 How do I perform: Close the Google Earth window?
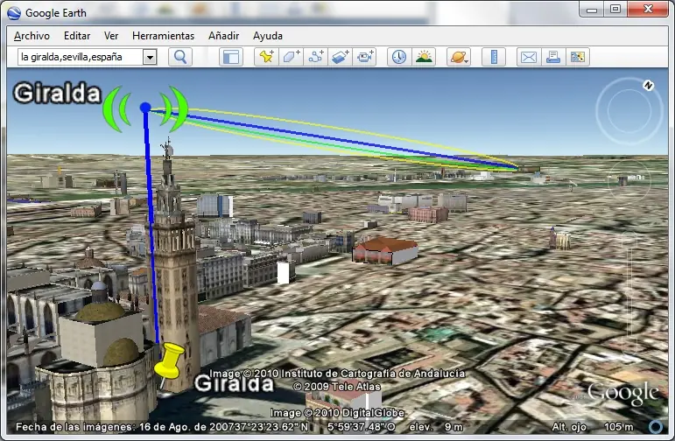pos(648,9)
